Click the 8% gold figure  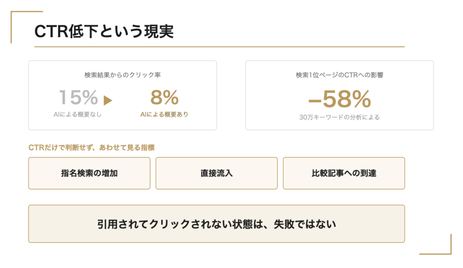click(165, 97)
